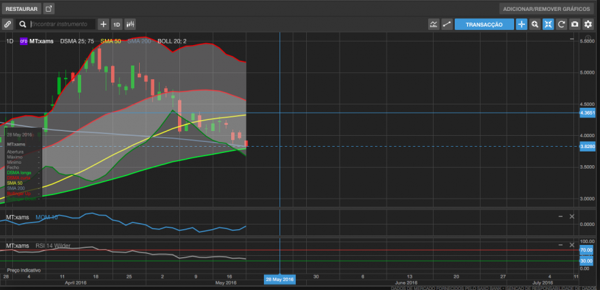Open the 1D time period selector
The height and width of the screenshot is (290, 600).
point(117,24)
